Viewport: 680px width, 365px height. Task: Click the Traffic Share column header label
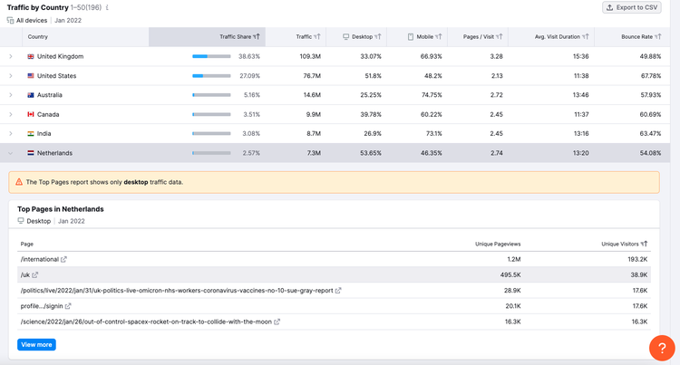[235, 37]
